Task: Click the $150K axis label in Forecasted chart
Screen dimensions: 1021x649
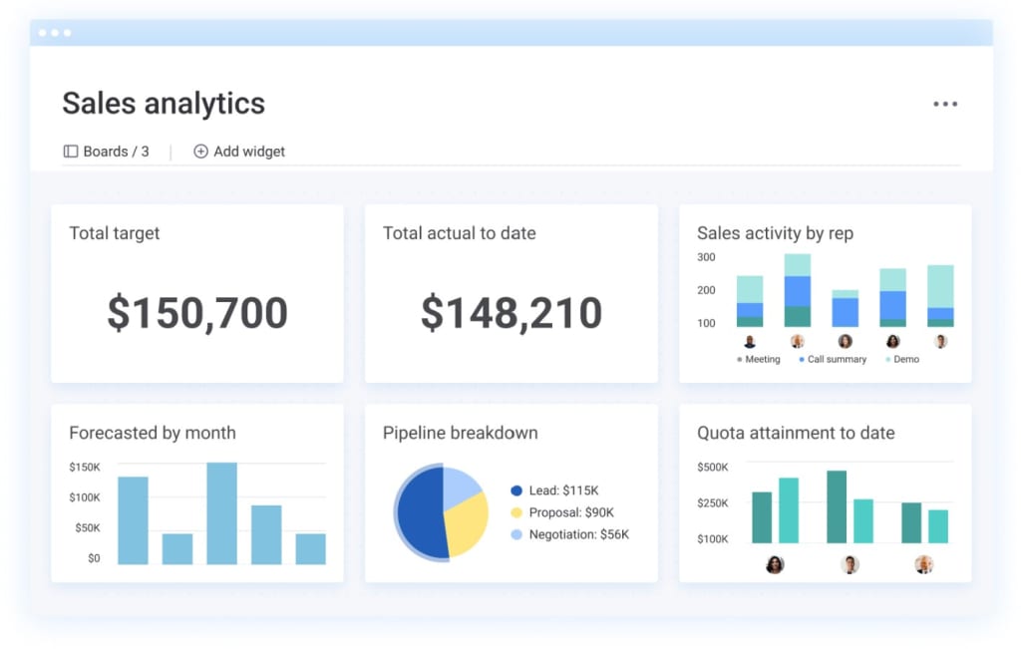Action: (85, 467)
